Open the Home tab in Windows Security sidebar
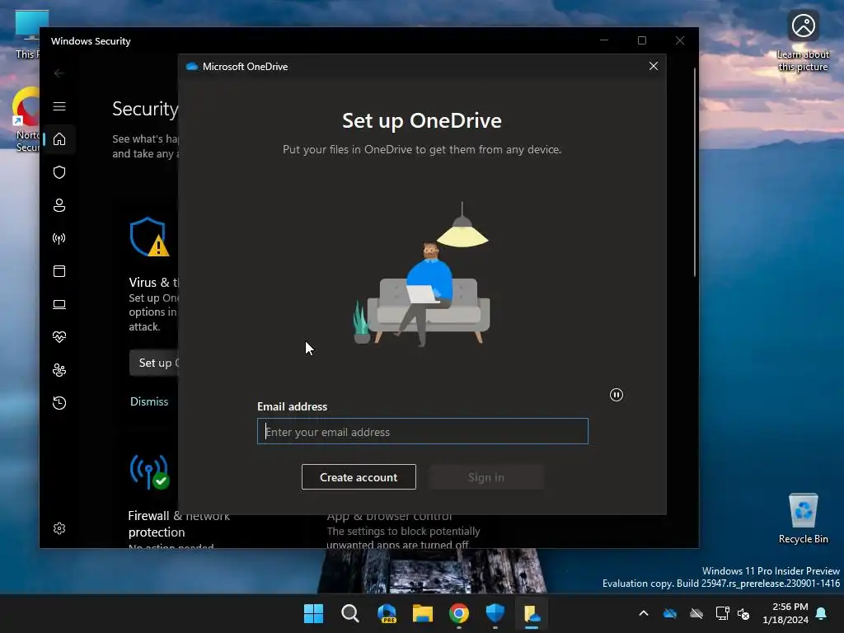The height and width of the screenshot is (633, 844). [x=59, y=139]
